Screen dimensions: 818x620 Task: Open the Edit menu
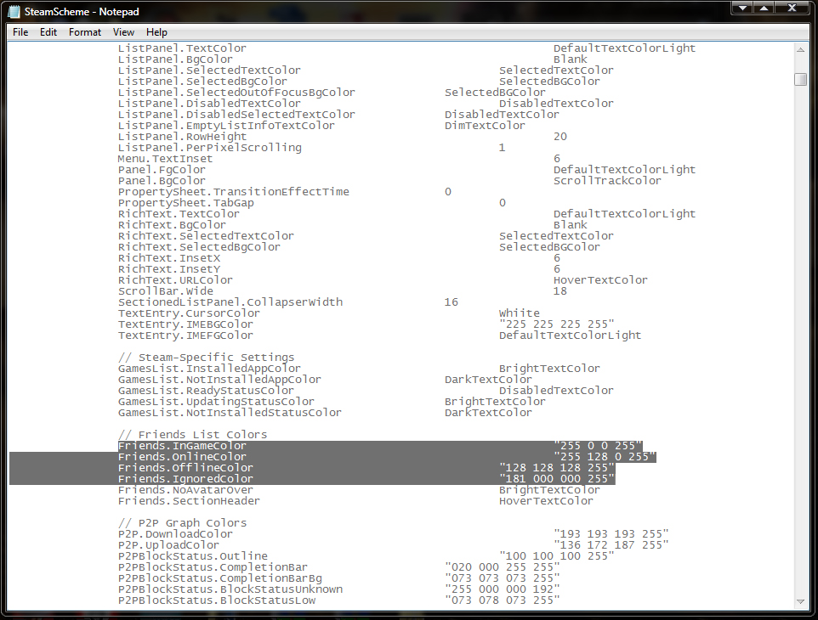click(48, 32)
